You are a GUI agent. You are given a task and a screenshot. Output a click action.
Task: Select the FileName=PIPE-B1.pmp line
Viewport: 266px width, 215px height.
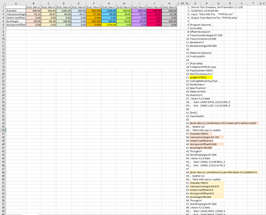[x=203, y=67]
